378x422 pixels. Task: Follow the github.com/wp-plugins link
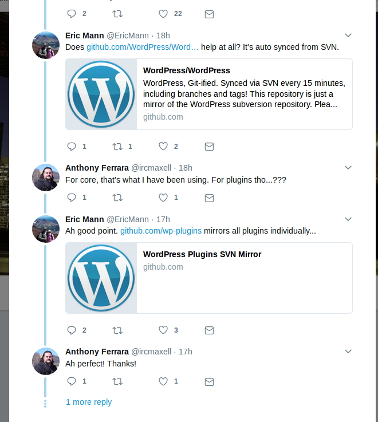[x=160, y=231]
